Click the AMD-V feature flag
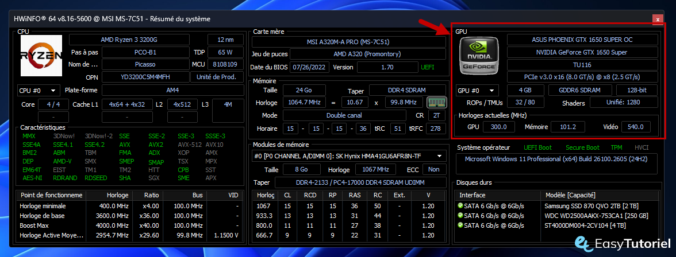This screenshot has height=257, width=676. point(62,161)
